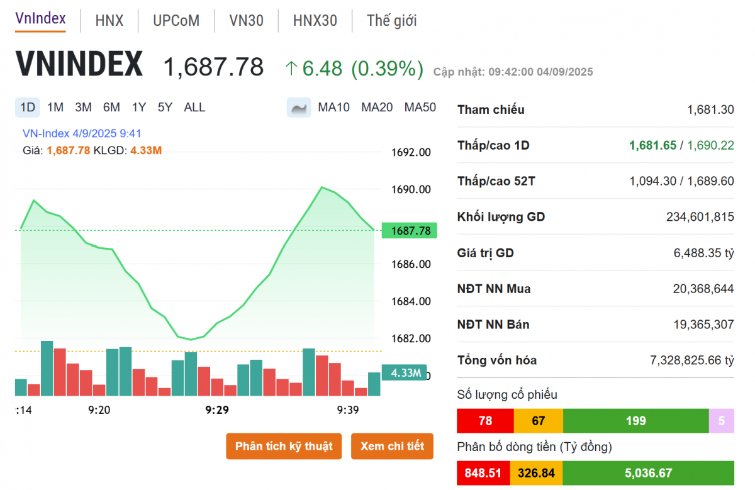Click the 1687.78 current price label on axis
Viewport: 755px width, 490px height.
[410, 231]
